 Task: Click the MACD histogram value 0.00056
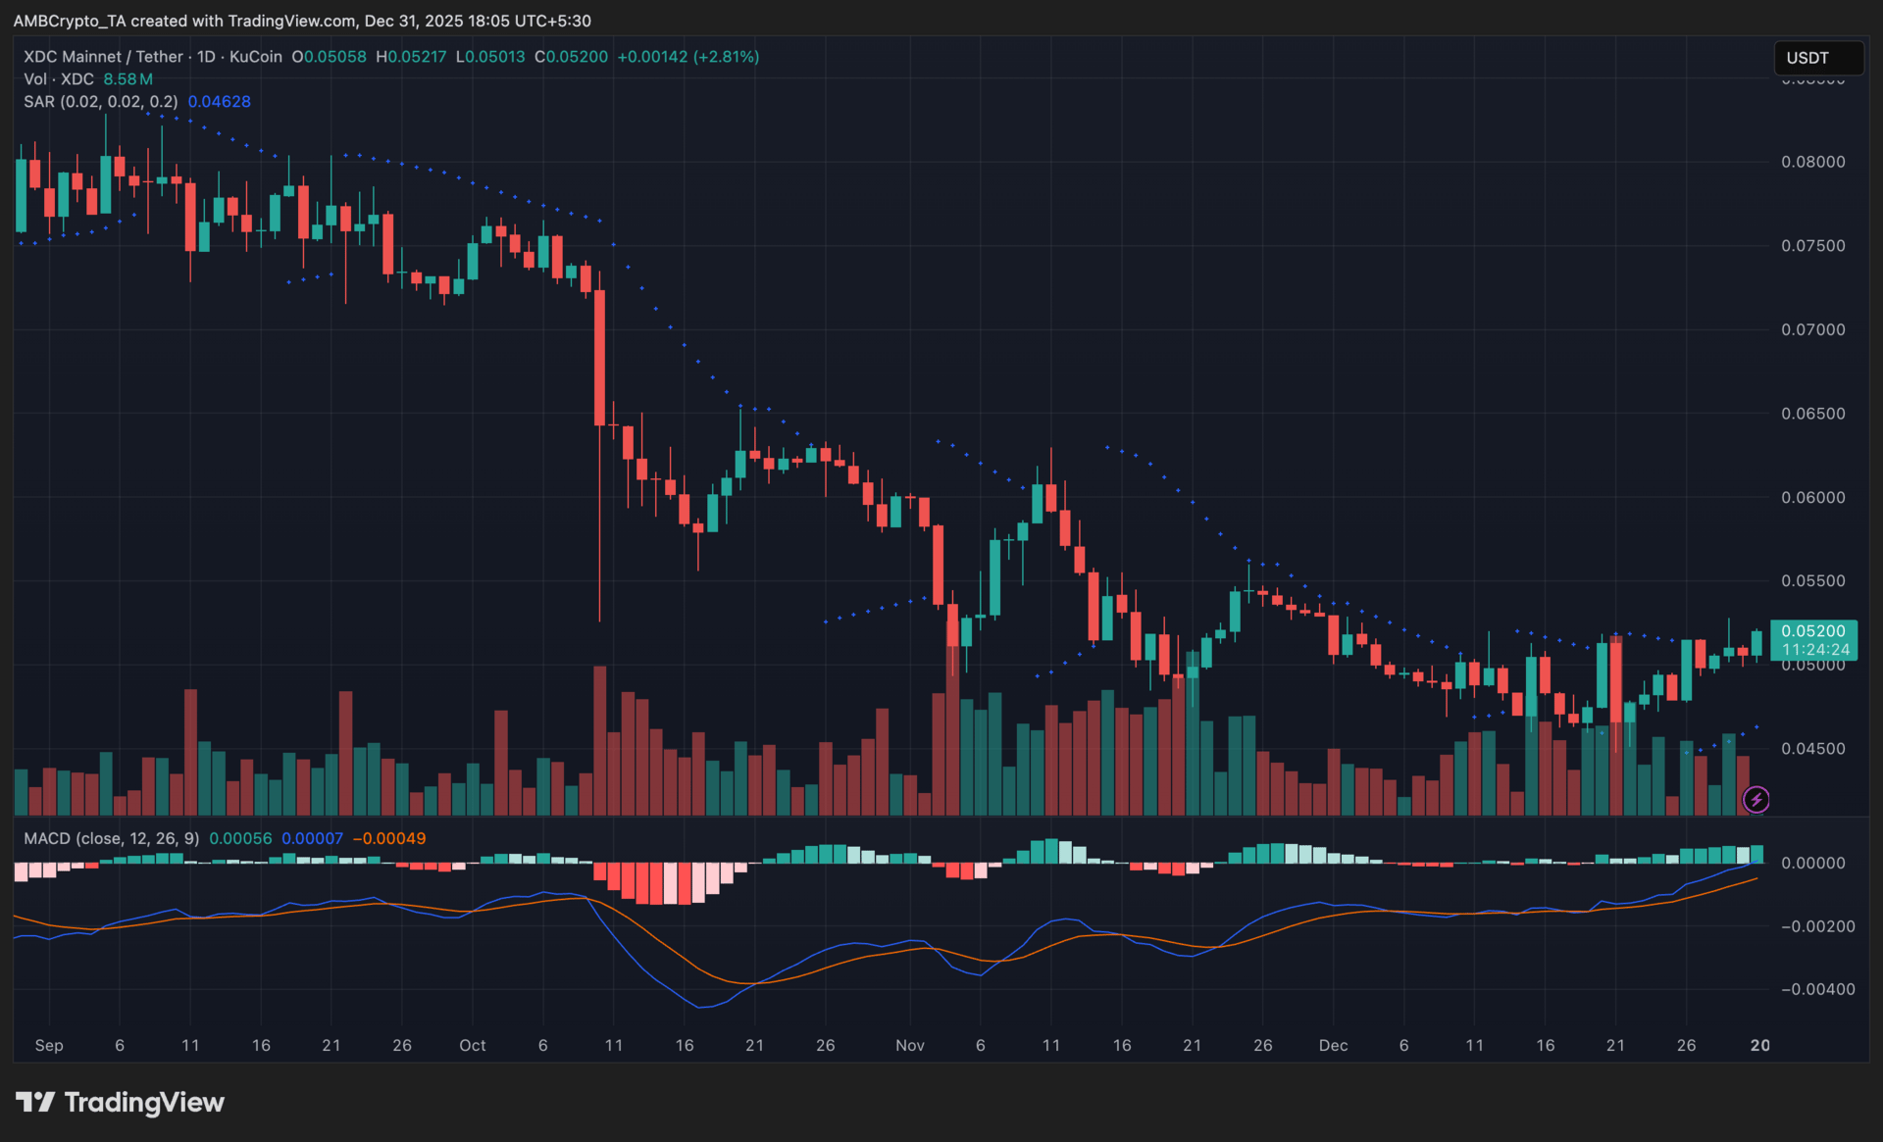click(x=240, y=838)
